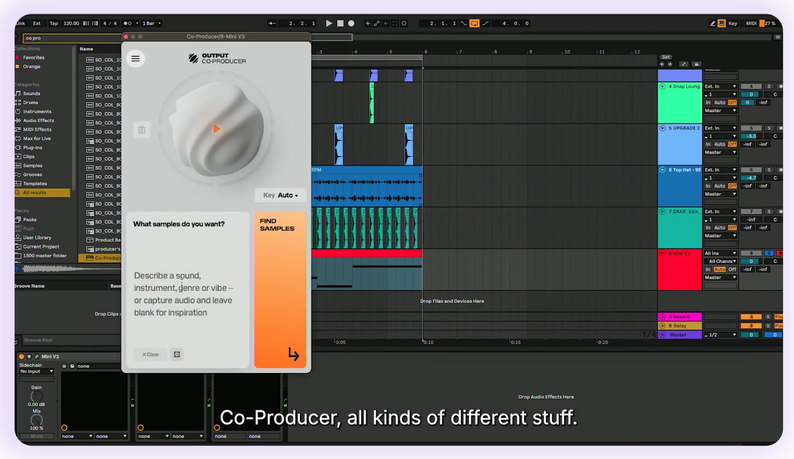Set track 4 Snap Loung monitor to In

coord(708,103)
